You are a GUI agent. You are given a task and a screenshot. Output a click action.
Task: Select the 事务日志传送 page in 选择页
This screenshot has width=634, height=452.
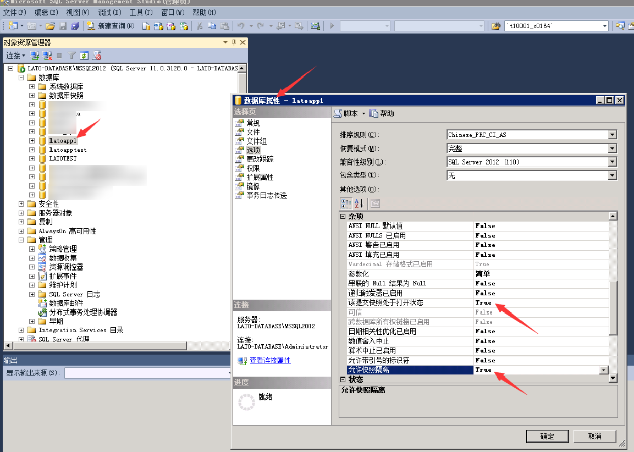click(267, 195)
